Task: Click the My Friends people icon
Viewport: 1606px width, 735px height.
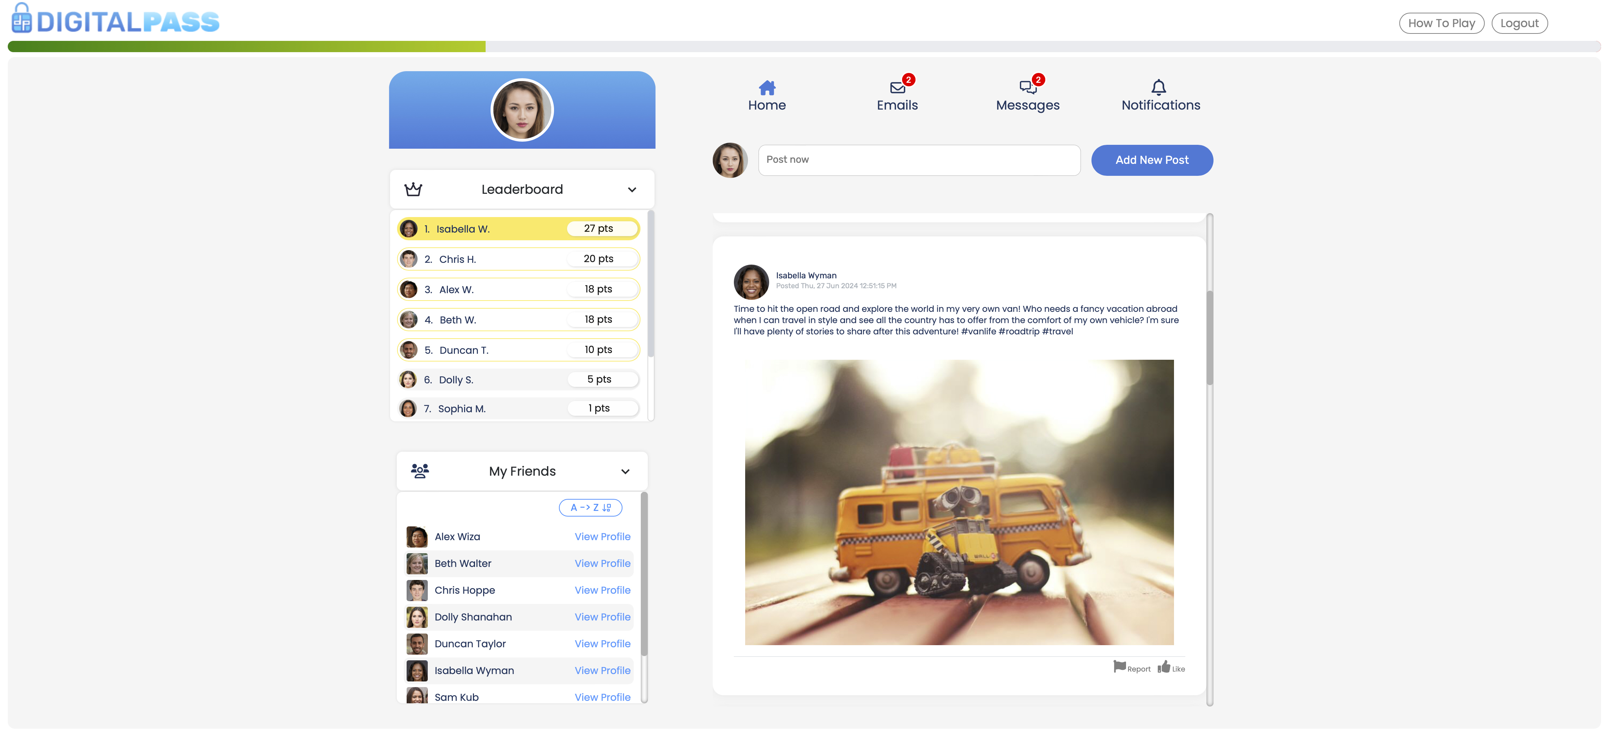Action: (420, 471)
